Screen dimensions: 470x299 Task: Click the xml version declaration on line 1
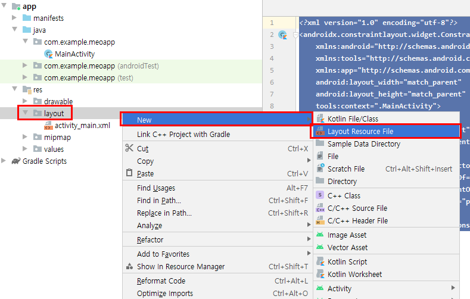pos(378,23)
